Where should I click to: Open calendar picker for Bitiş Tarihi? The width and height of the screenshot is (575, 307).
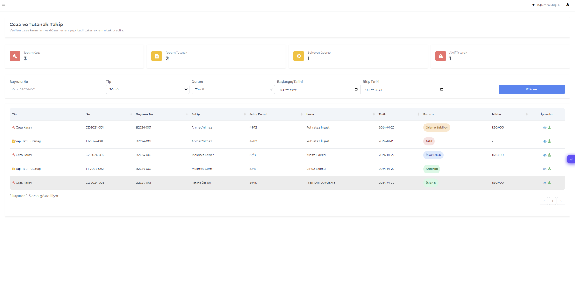pos(441,89)
